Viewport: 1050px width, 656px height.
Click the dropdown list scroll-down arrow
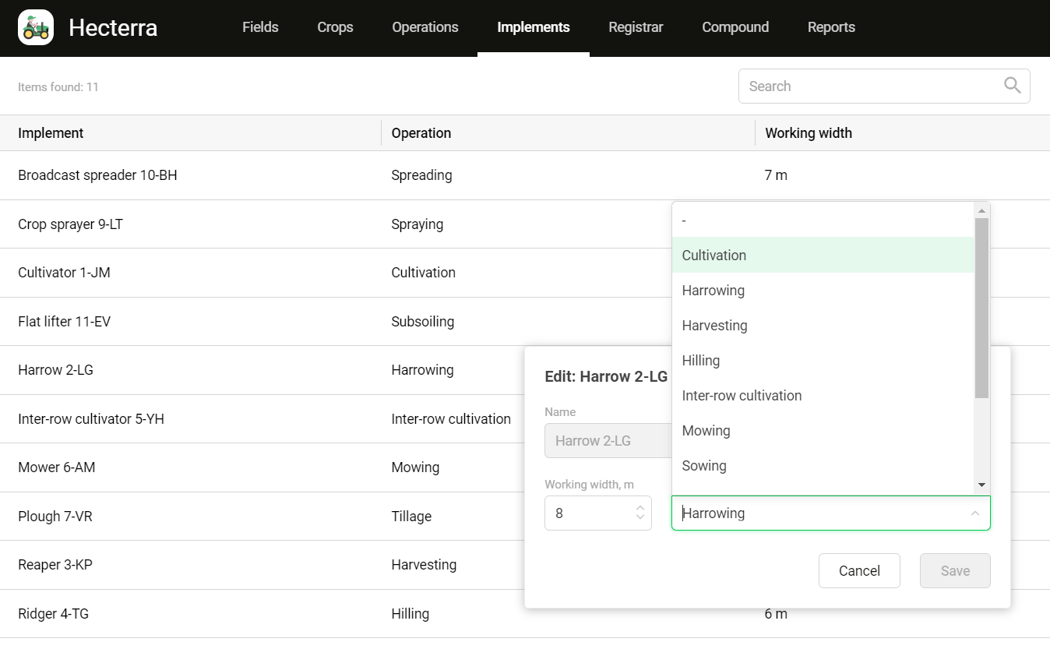pyautogui.click(x=981, y=485)
